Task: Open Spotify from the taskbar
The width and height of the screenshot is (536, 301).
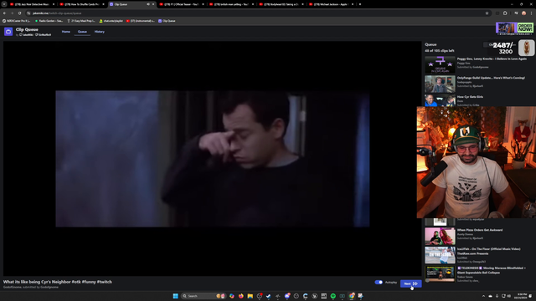Action: (333, 296)
